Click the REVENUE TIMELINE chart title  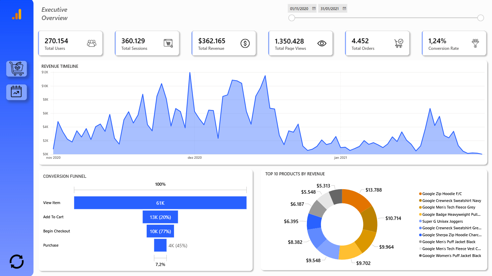(60, 66)
